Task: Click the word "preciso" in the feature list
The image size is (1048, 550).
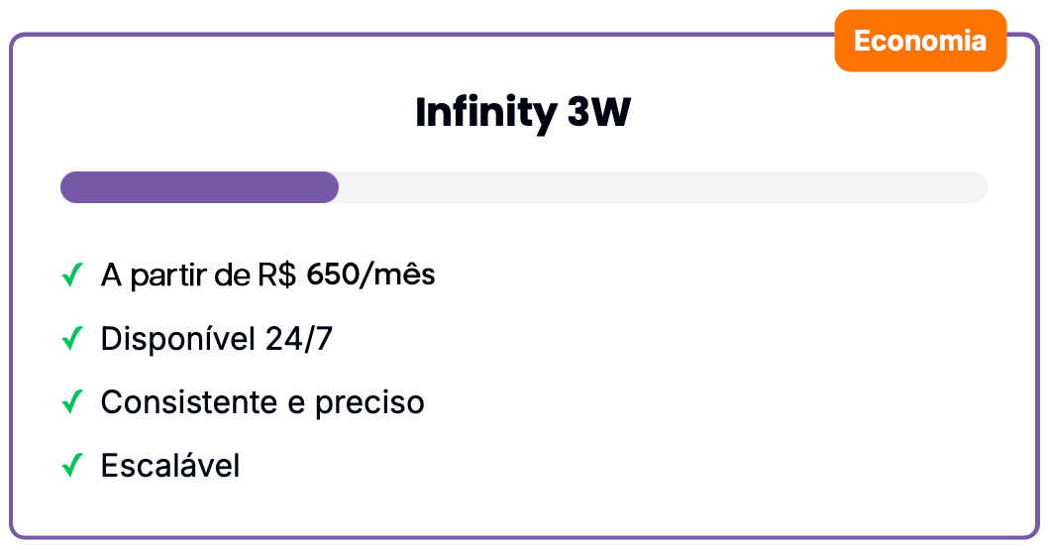Action: pyautogui.click(x=369, y=403)
